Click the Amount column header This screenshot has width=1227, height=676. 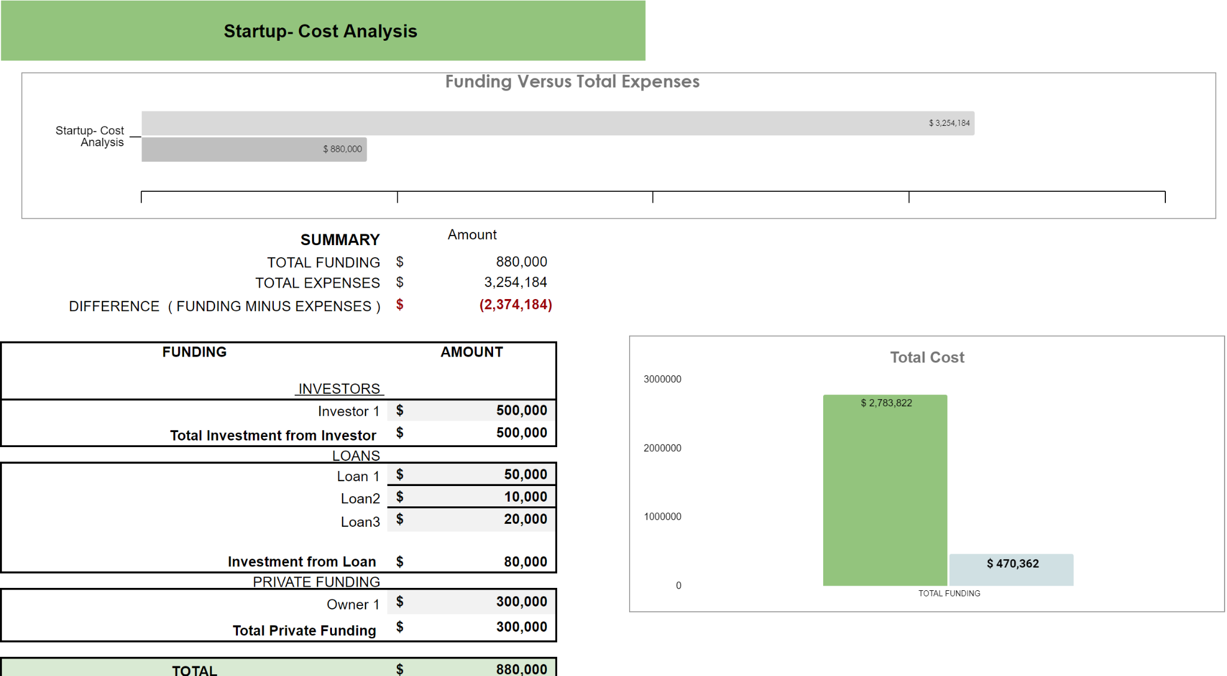[x=472, y=235]
